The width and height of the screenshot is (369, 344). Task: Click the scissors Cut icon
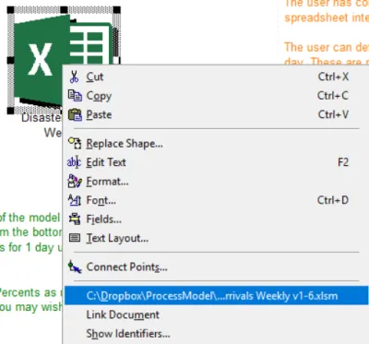(74, 77)
